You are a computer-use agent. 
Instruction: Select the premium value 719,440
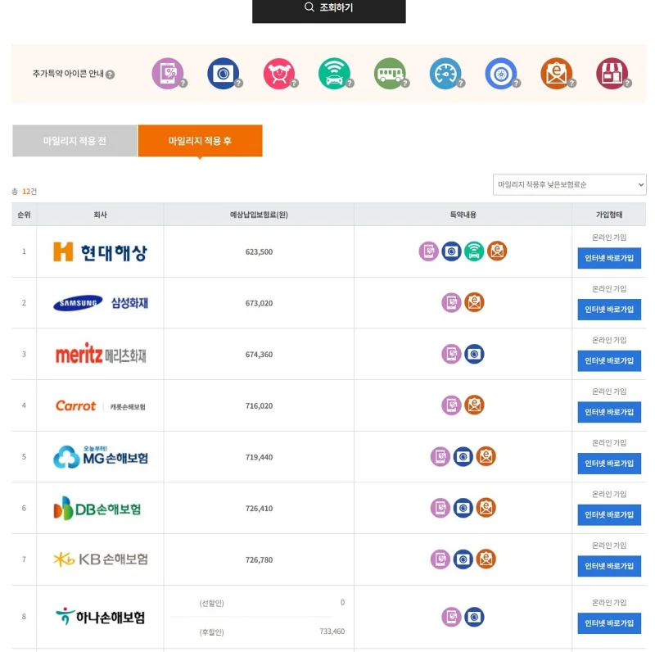click(x=259, y=457)
